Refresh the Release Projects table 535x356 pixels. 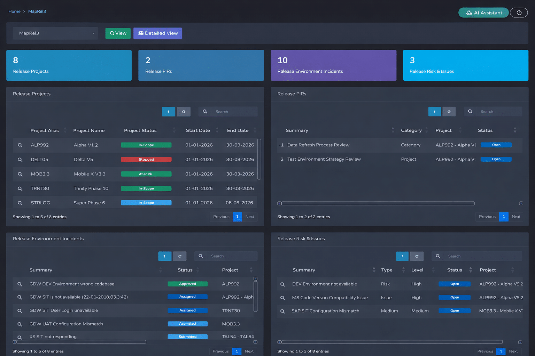(x=184, y=112)
